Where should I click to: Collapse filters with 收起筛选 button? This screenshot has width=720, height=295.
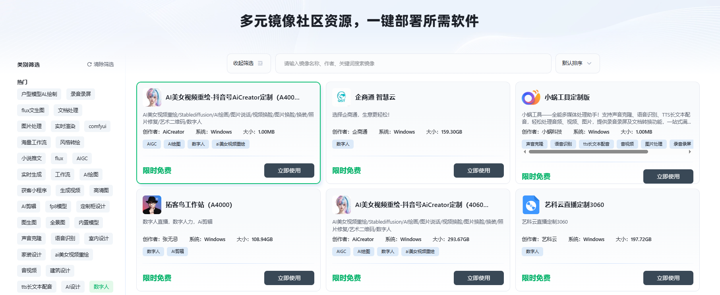click(x=248, y=63)
